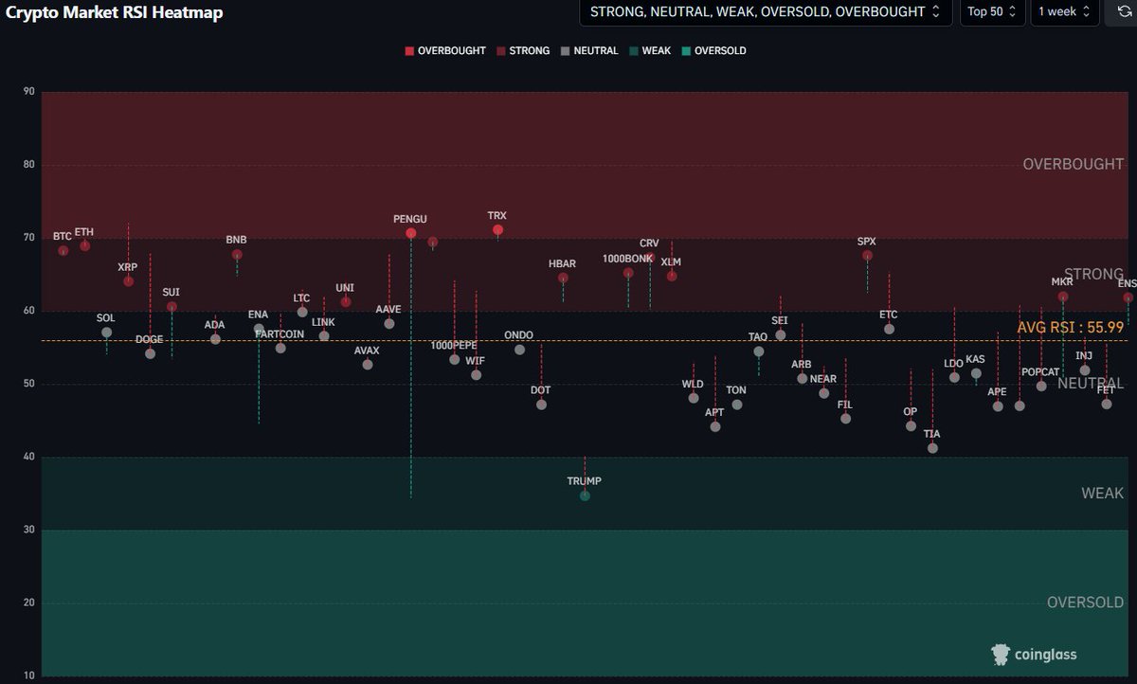Select the OP data point
1137x684 pixels.
pyautogui.click(x=911, y=426)
